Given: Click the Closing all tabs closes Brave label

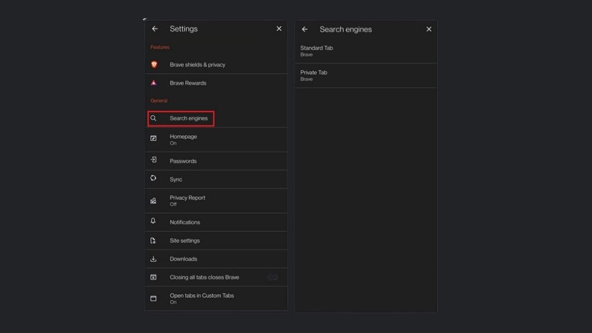Looking at the screenshot, I should pyautogui.click(x=204, y=277).
